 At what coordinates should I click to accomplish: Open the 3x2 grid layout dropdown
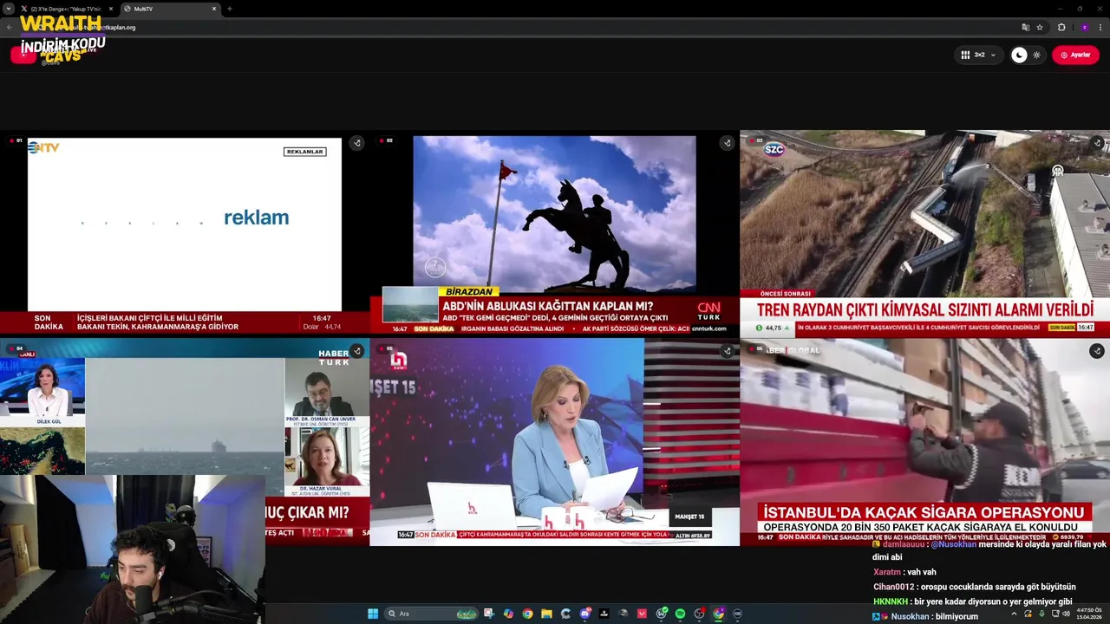point(978,55)
